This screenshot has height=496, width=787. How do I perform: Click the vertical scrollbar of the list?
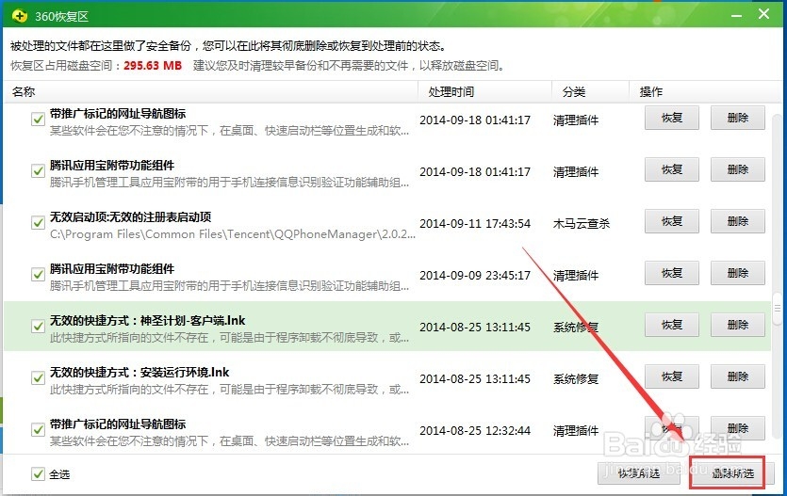[x=777, y=308]
